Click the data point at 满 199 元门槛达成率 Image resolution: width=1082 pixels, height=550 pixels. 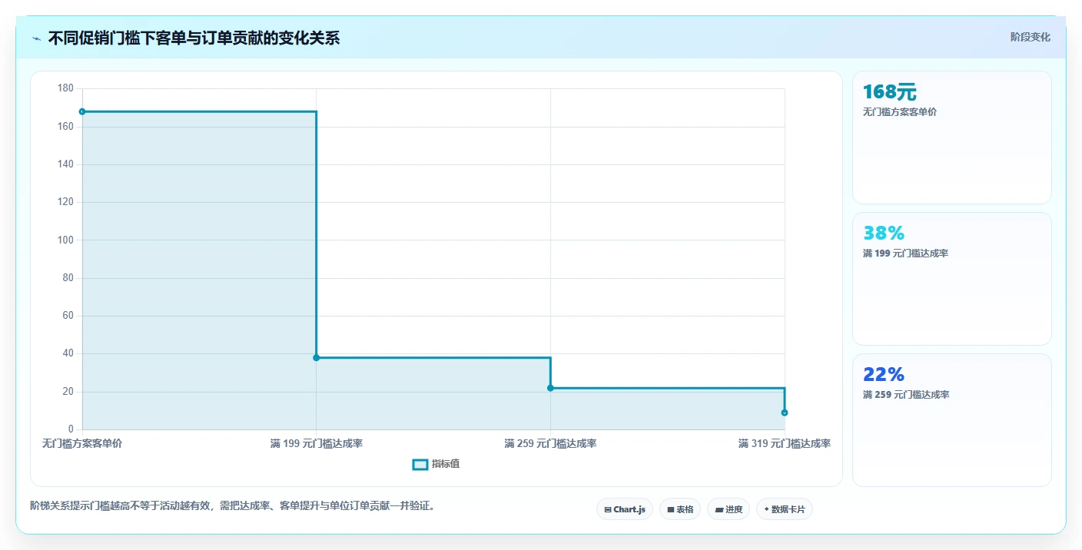click(x=317, y=358)
